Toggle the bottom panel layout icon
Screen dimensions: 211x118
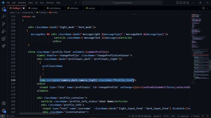pos(181,3)
